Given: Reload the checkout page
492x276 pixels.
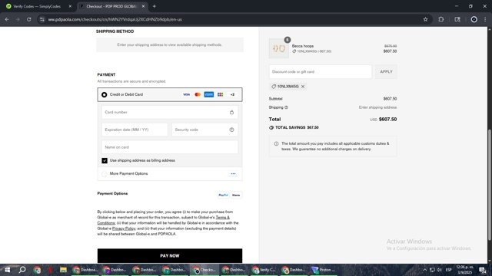Looking at the screenshot, I should (x=29, y=19).
